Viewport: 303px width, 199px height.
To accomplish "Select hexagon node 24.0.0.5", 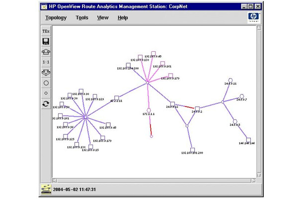I will (235, 121).
